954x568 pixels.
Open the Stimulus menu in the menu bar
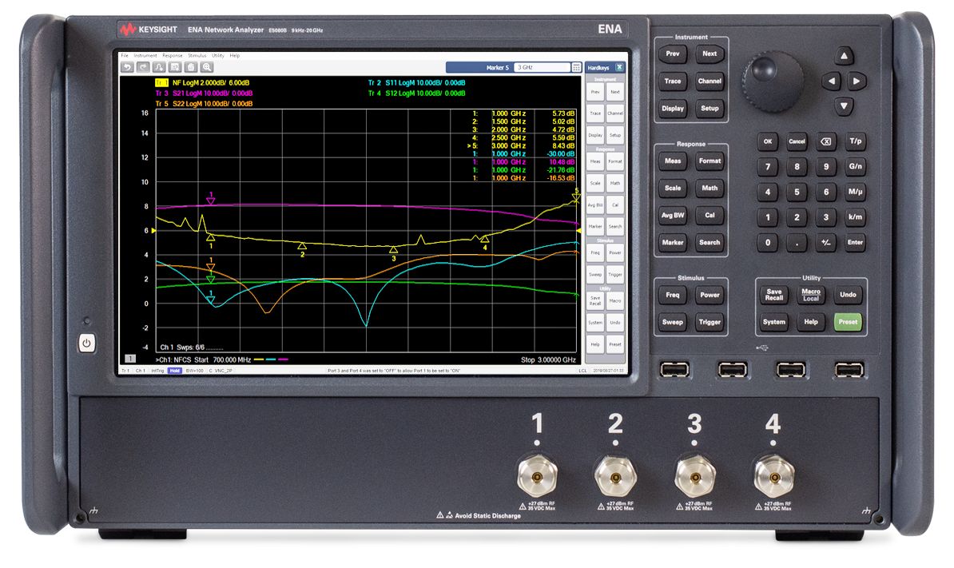(197, 56)
